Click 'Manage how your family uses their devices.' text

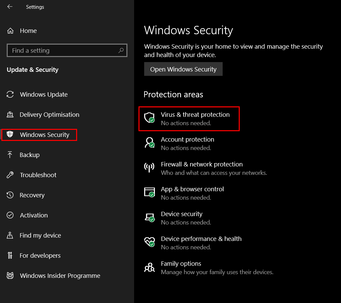tap(217, 272)
